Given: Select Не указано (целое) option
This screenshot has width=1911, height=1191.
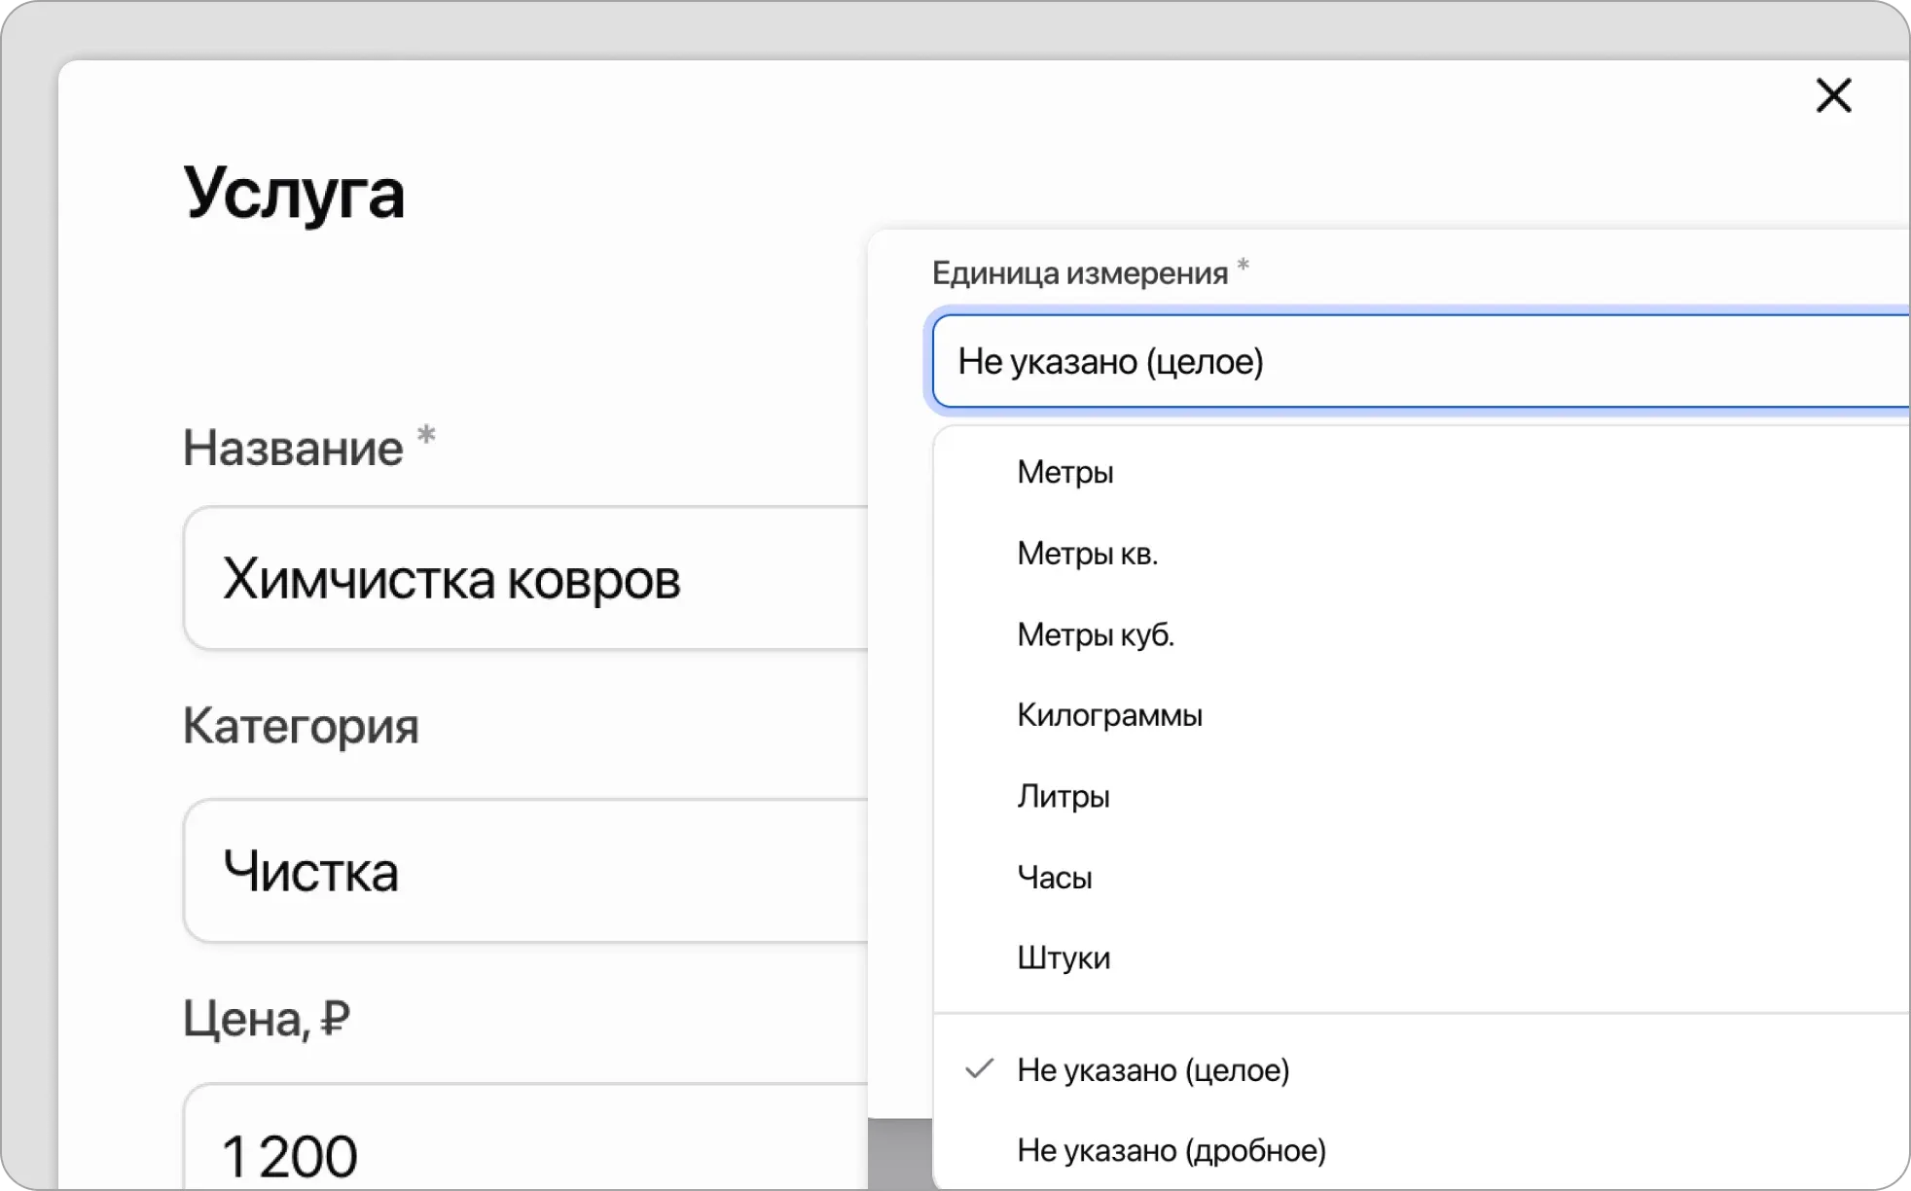Looking at the screenshot, I should 1154,1070.
